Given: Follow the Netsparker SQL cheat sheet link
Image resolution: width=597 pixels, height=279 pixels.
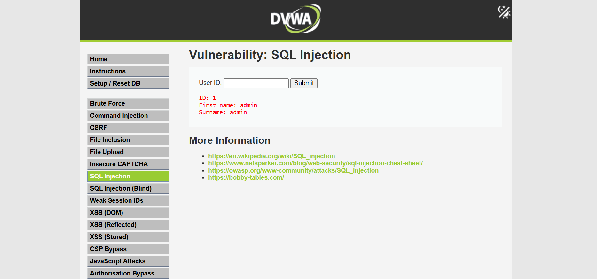Looking at the screenshot, I should coord(315,163).
